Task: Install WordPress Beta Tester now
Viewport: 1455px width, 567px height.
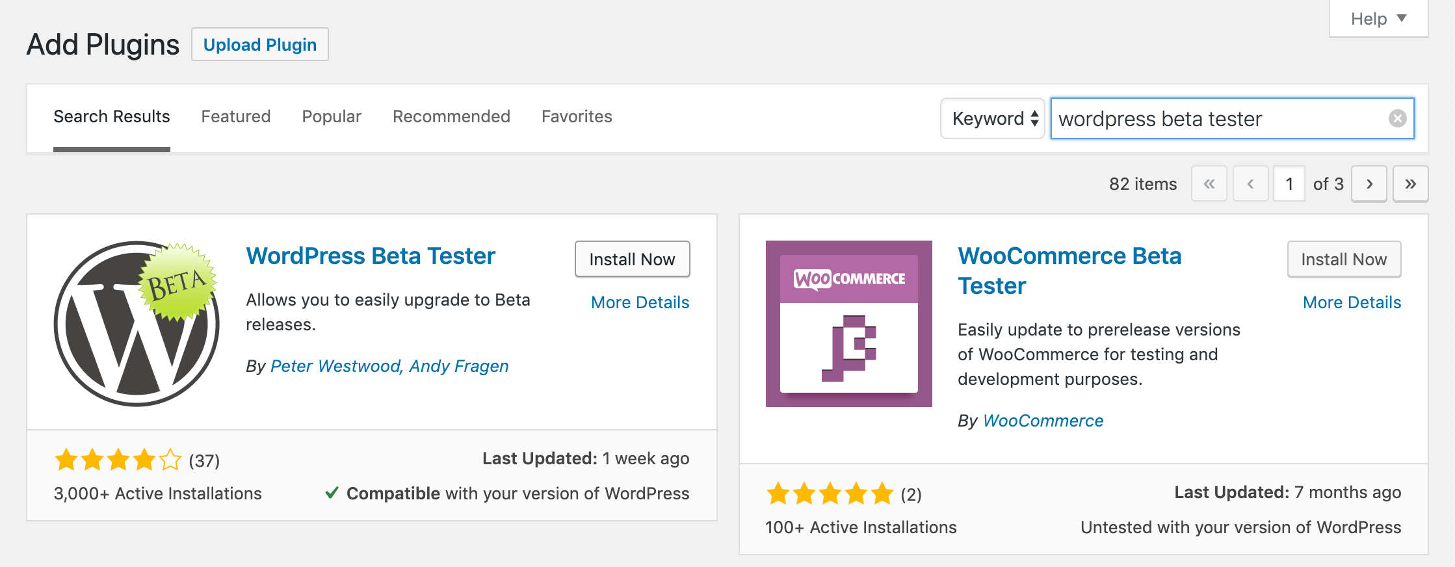Action: click(633, 259)
